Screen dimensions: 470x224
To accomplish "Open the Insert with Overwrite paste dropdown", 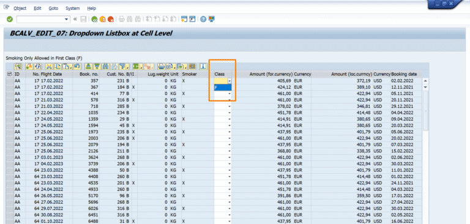I will [x=68, y=66].
